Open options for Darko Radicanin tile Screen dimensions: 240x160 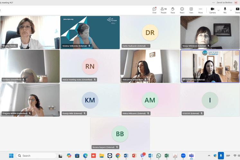coord(148,46)
